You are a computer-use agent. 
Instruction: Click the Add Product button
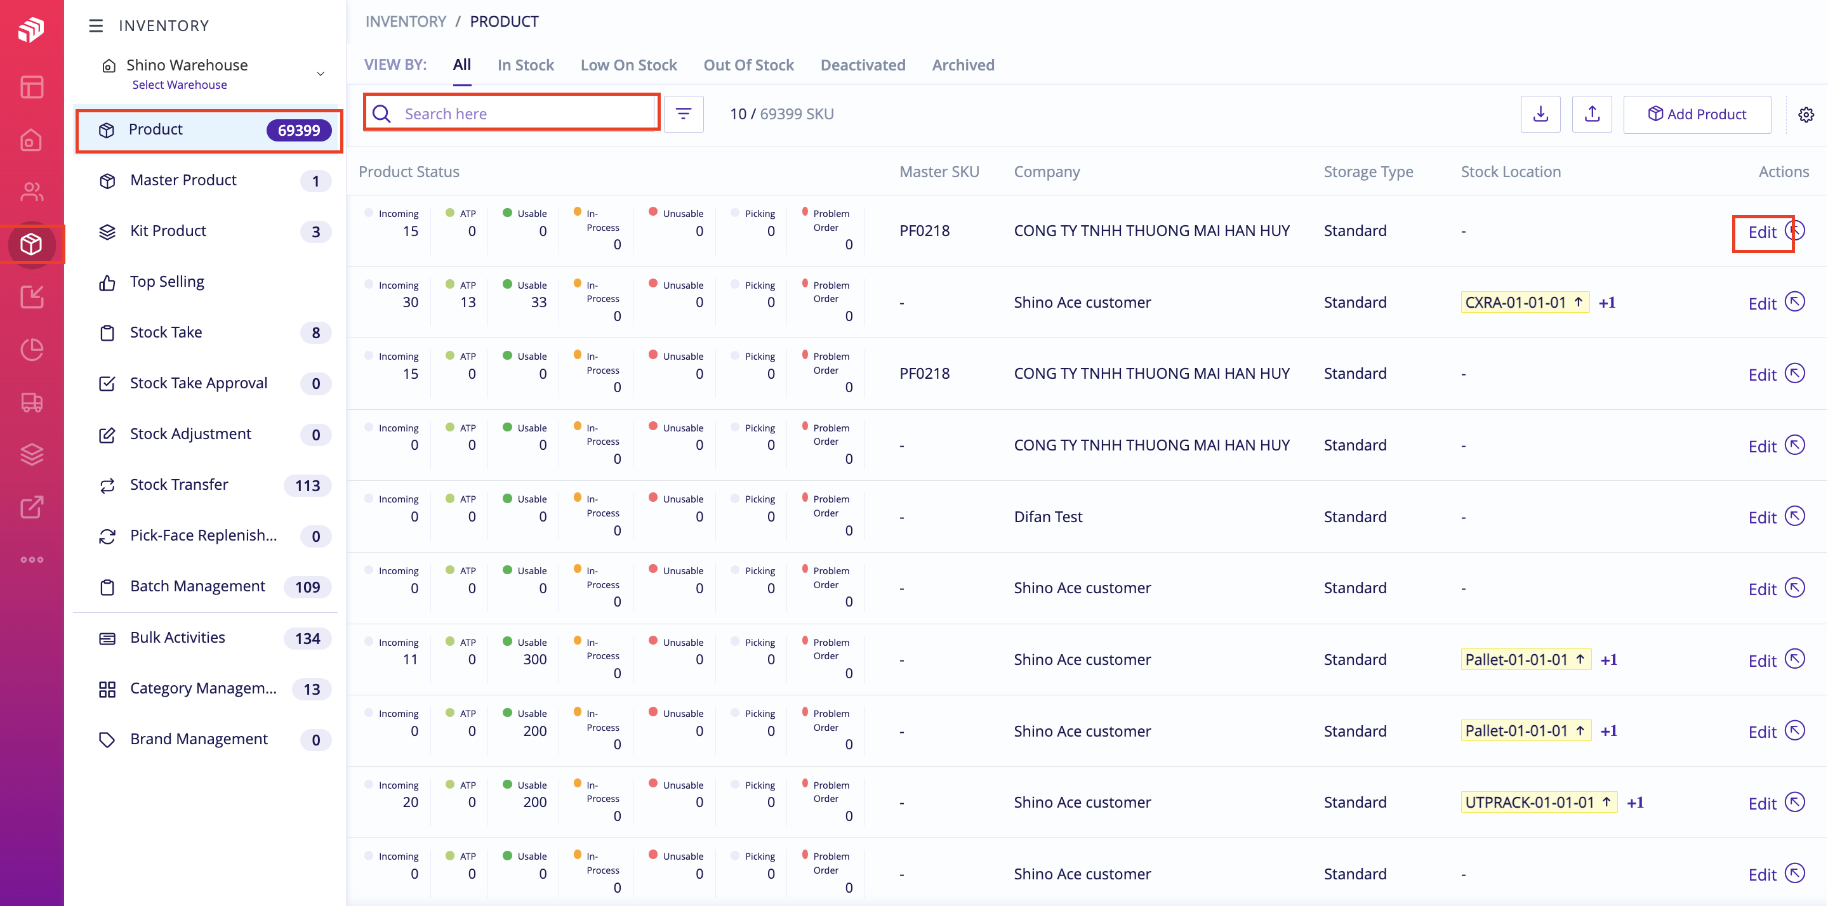(x=1698, y=114)
